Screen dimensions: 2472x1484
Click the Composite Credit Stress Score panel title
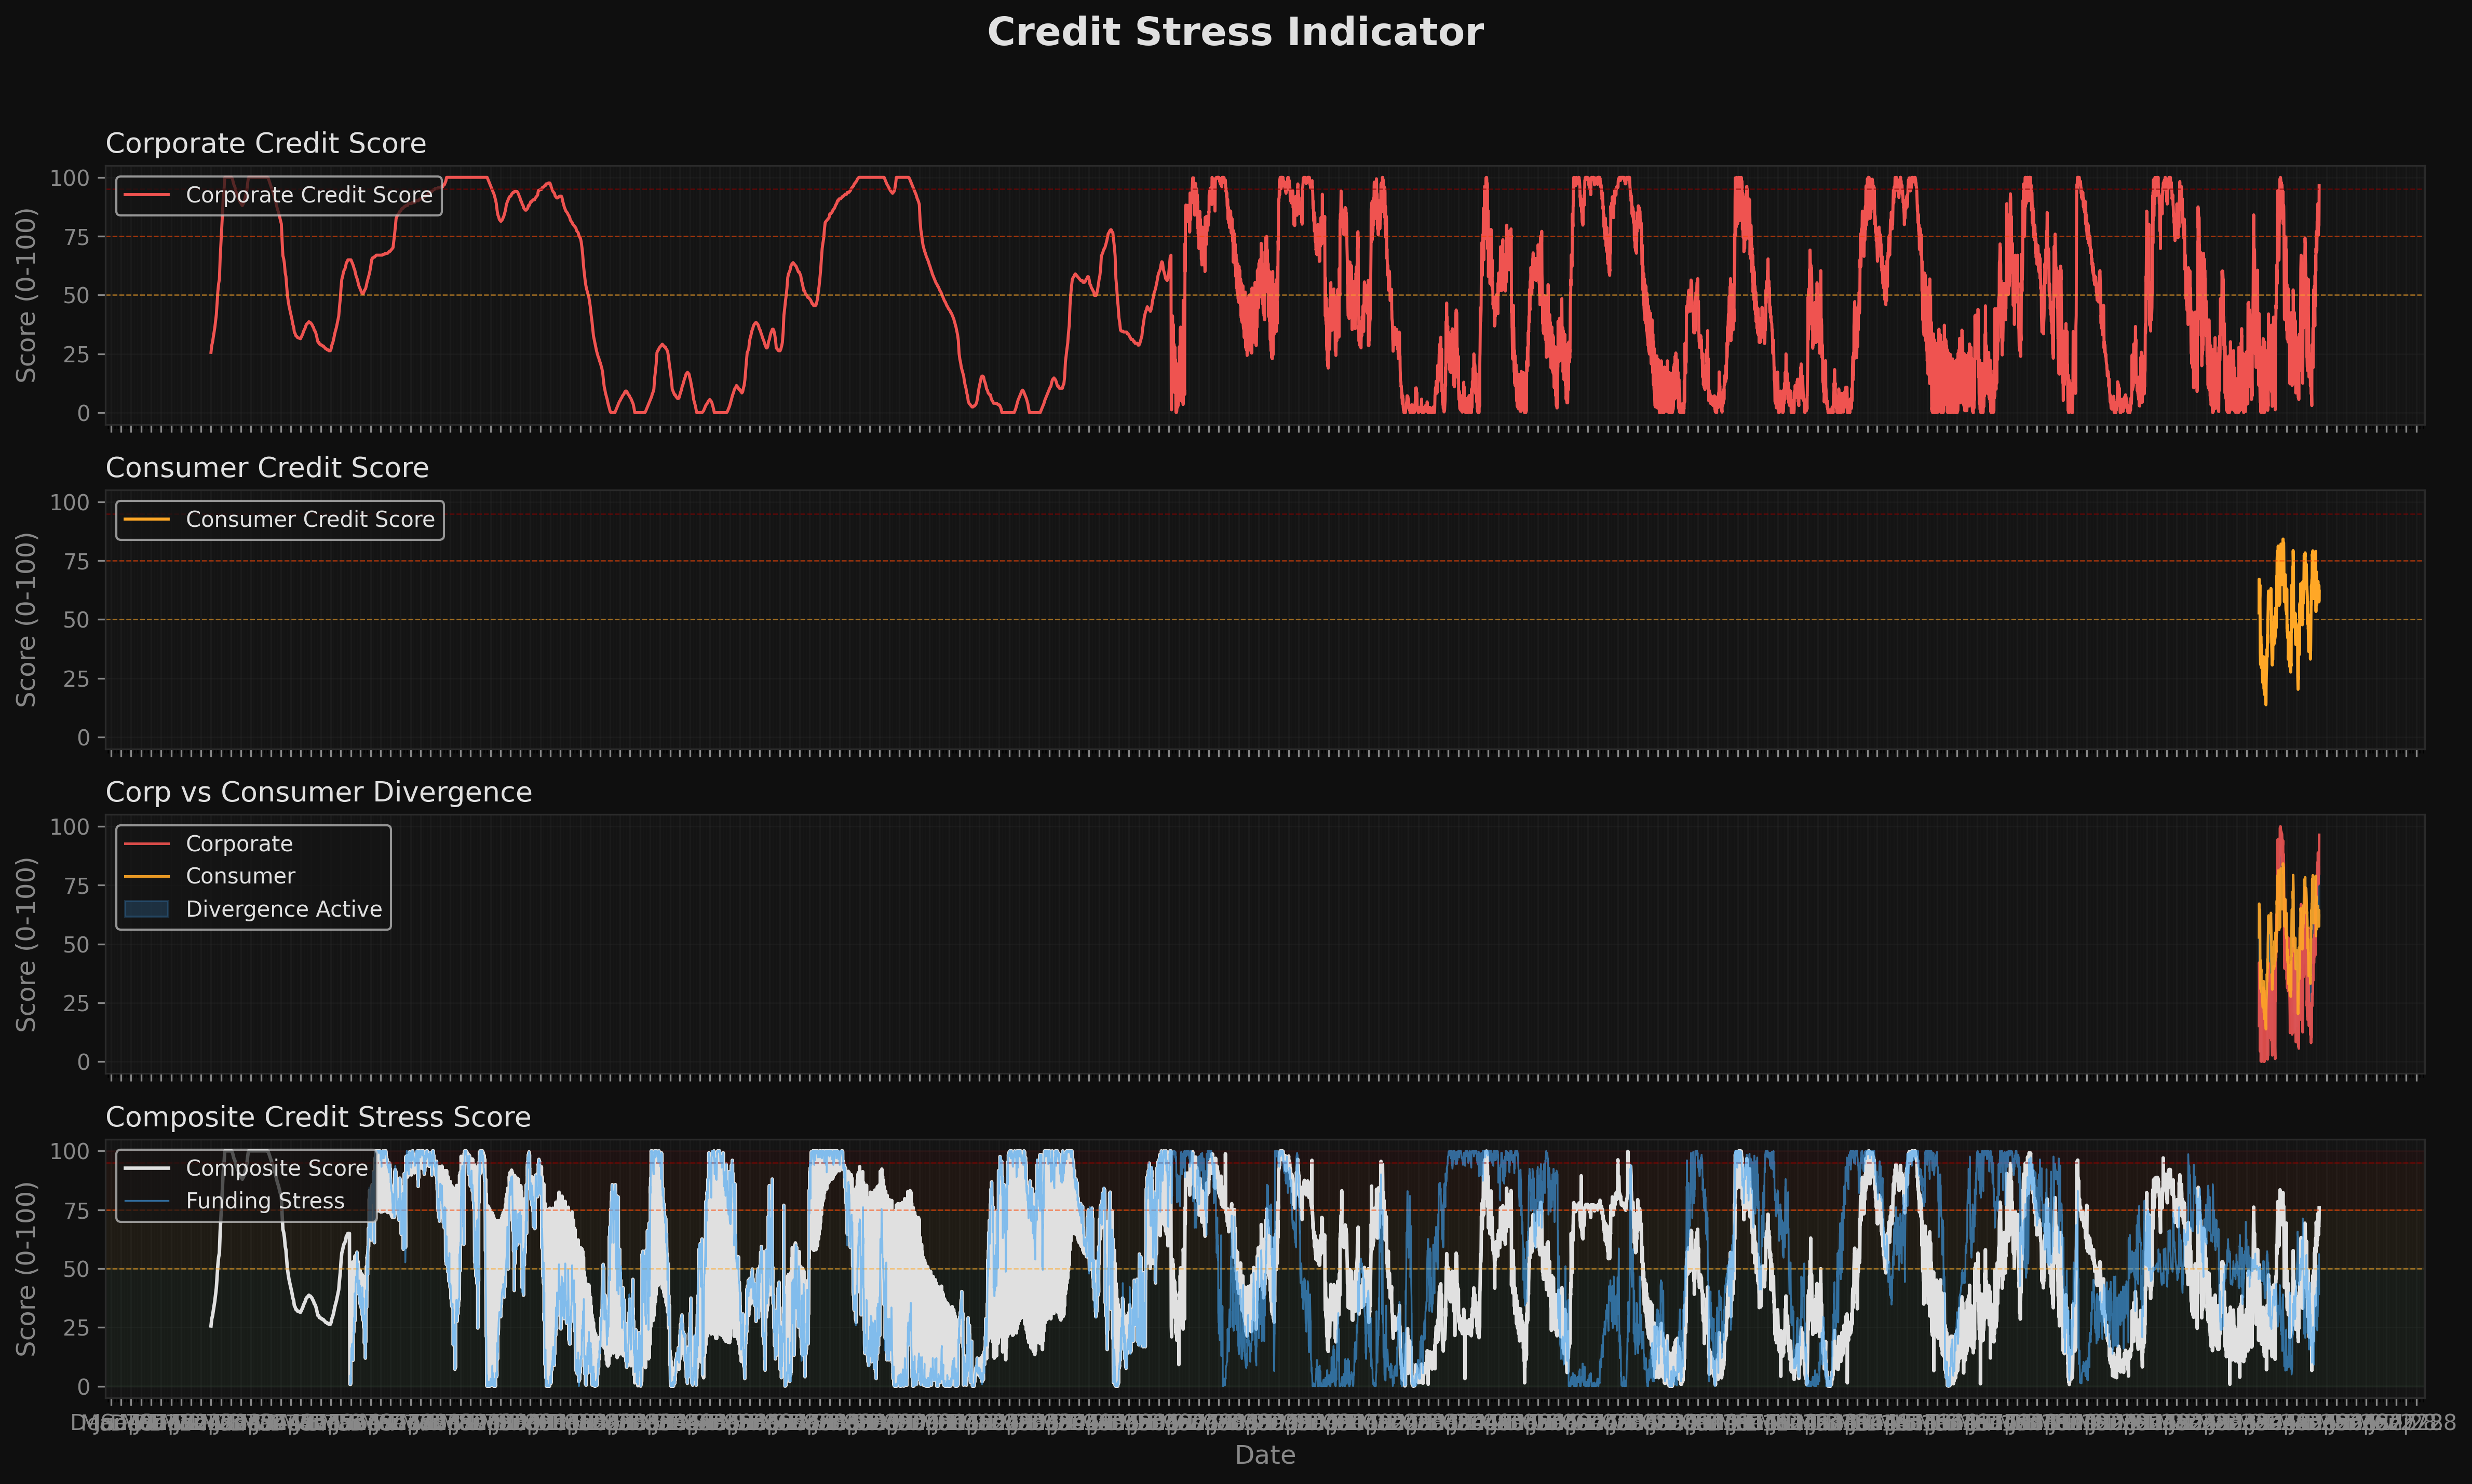318,1117
